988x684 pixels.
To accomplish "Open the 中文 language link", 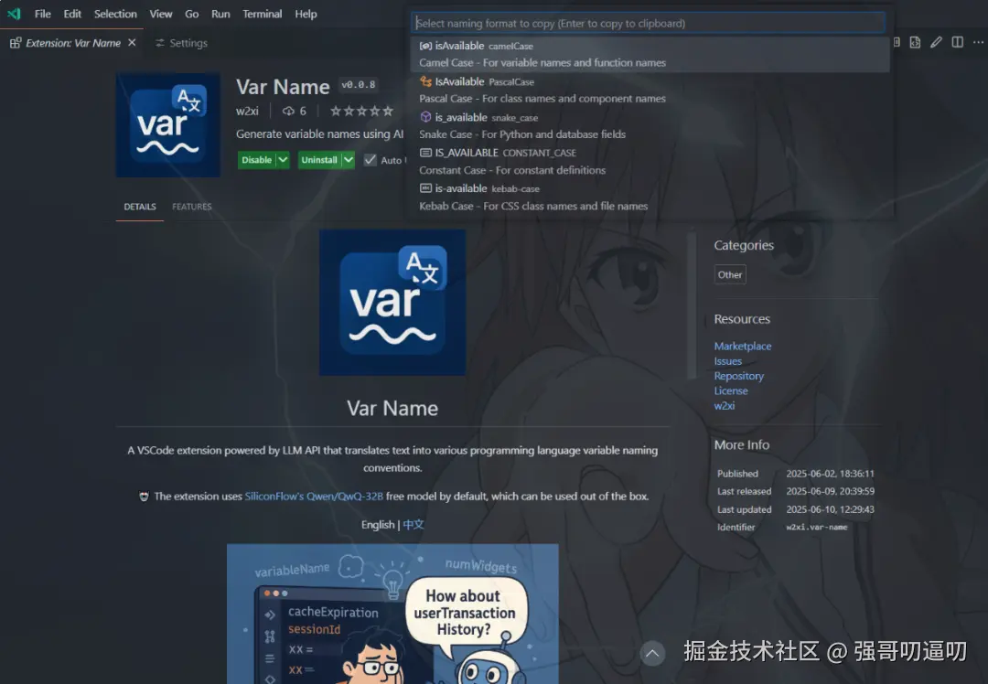I will click(413, 525).
